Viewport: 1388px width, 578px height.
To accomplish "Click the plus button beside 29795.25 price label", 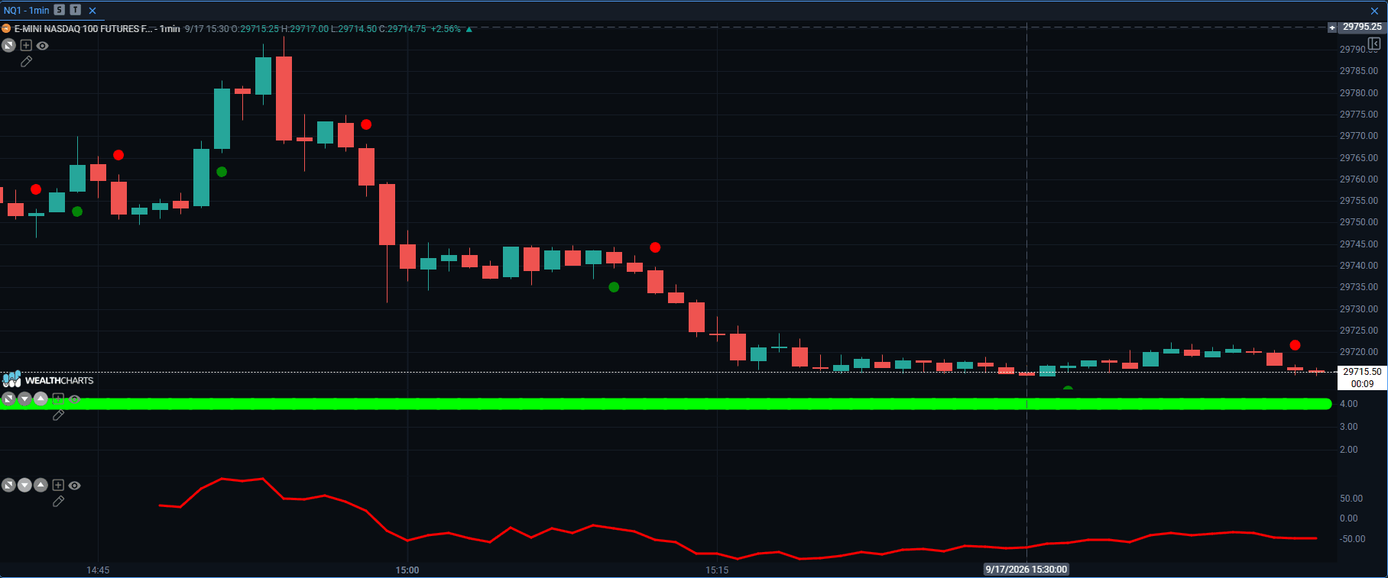I will (x=1332, y=27).
